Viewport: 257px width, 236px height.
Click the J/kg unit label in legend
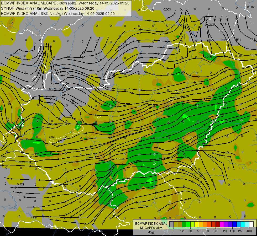tap(151, 232)
